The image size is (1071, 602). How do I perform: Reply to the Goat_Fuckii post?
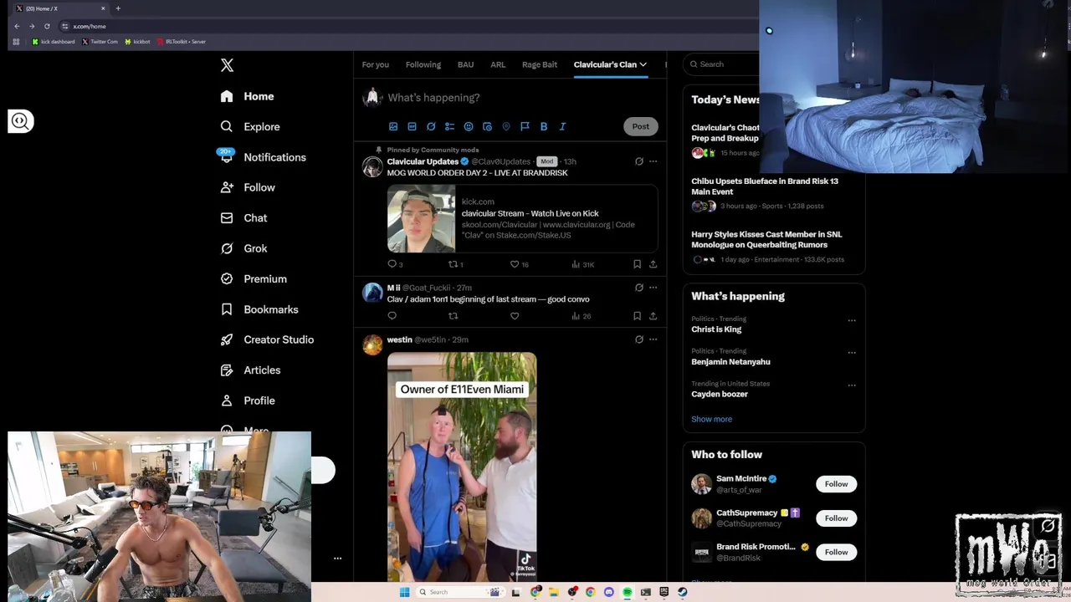392,316
